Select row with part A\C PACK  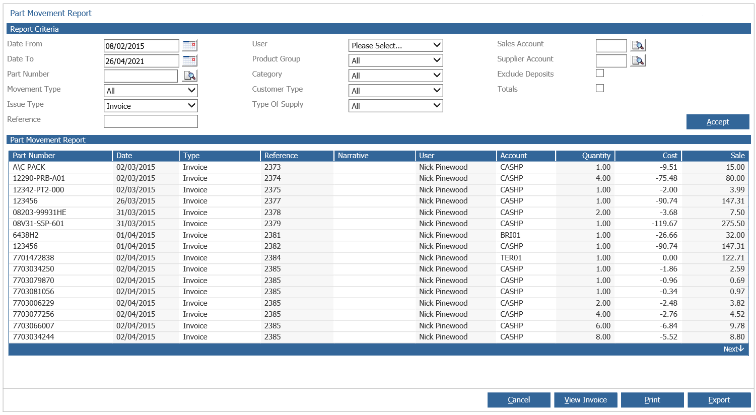378,167
